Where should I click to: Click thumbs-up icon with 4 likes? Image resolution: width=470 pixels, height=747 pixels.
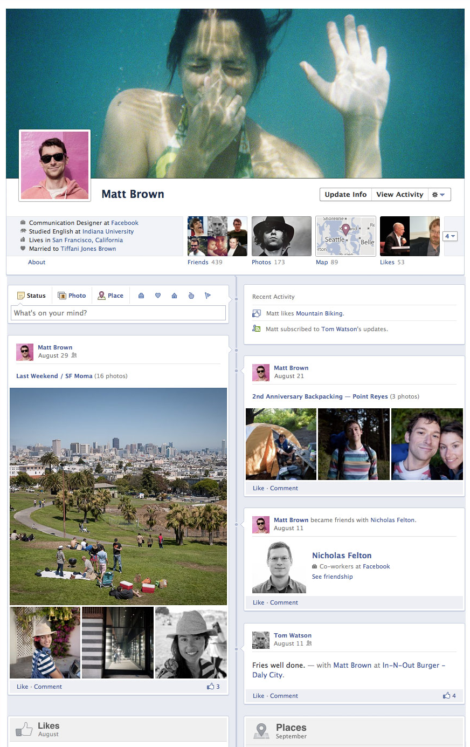[x=446, y=696]
